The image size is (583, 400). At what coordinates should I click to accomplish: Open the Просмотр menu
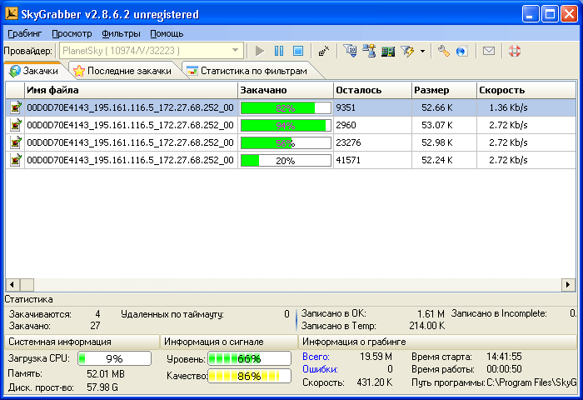pos(72,33)
